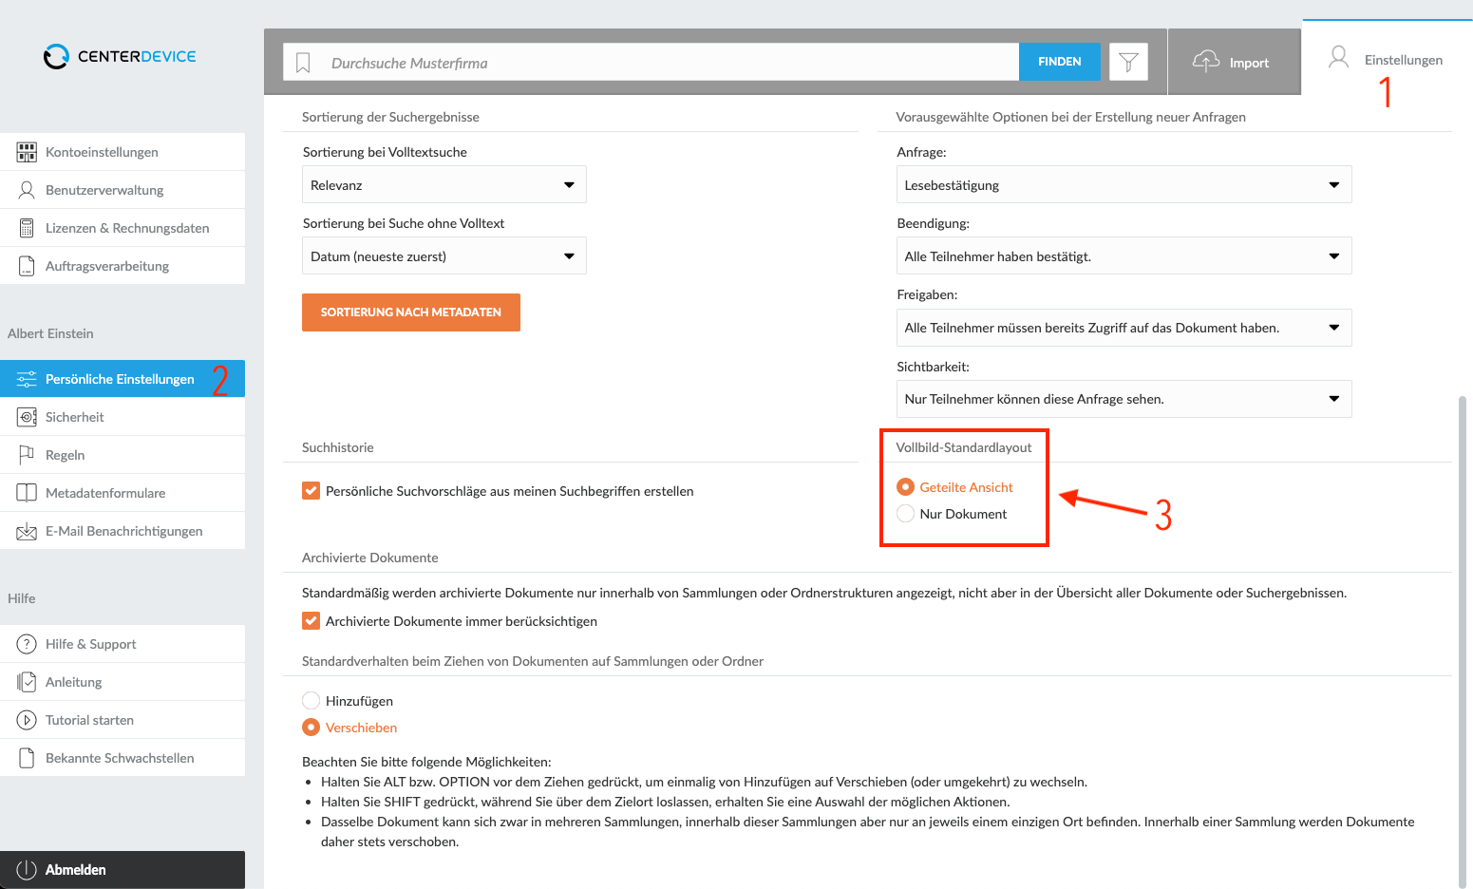Click the FINDEN search button
This screenshot has height=889, width=1473.
tap(1060, 62)
